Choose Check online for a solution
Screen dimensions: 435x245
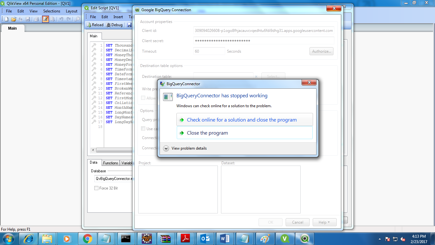[x=245, y=120]
